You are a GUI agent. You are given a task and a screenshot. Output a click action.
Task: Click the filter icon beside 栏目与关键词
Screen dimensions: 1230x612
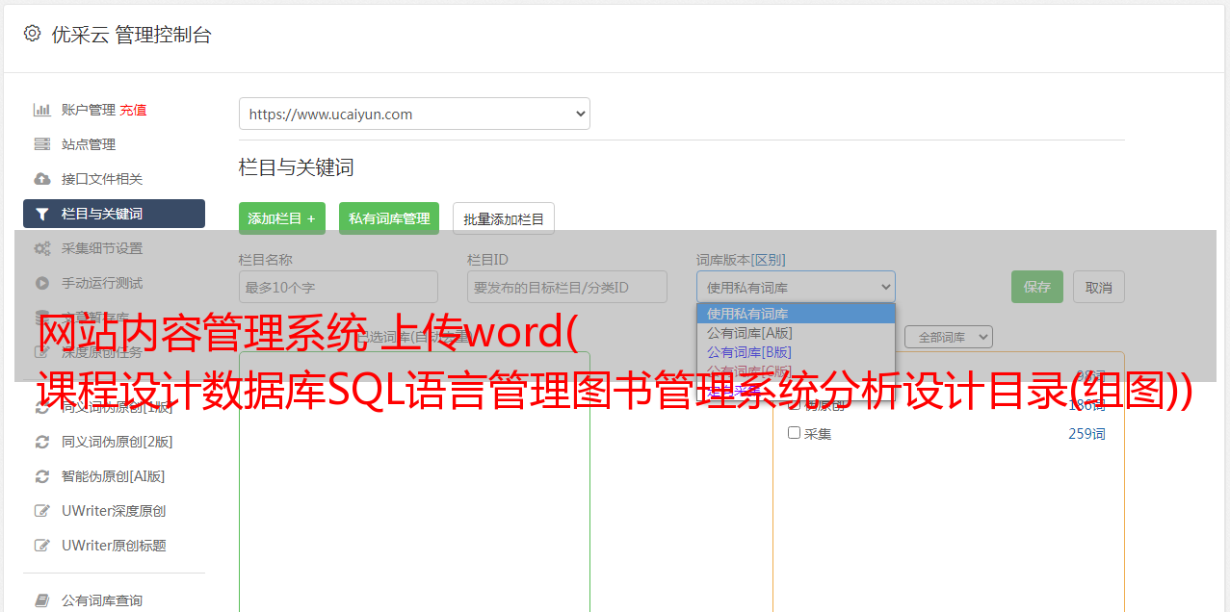click(41, 214)
